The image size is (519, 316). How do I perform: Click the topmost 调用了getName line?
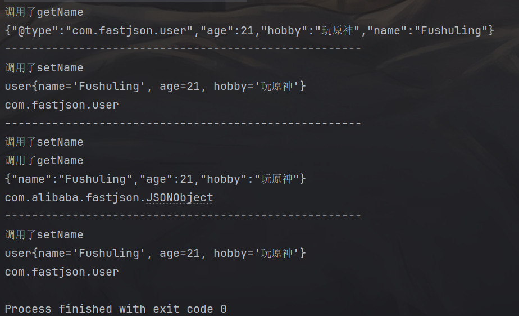point(44,12)
